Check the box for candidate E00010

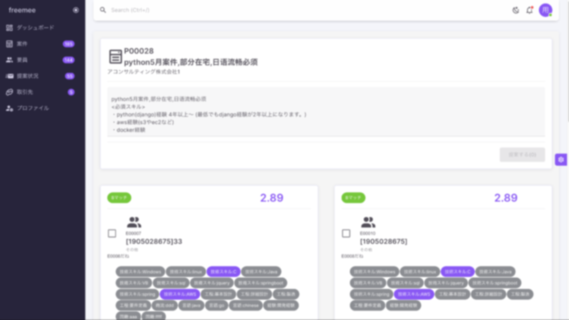point(346,233)
